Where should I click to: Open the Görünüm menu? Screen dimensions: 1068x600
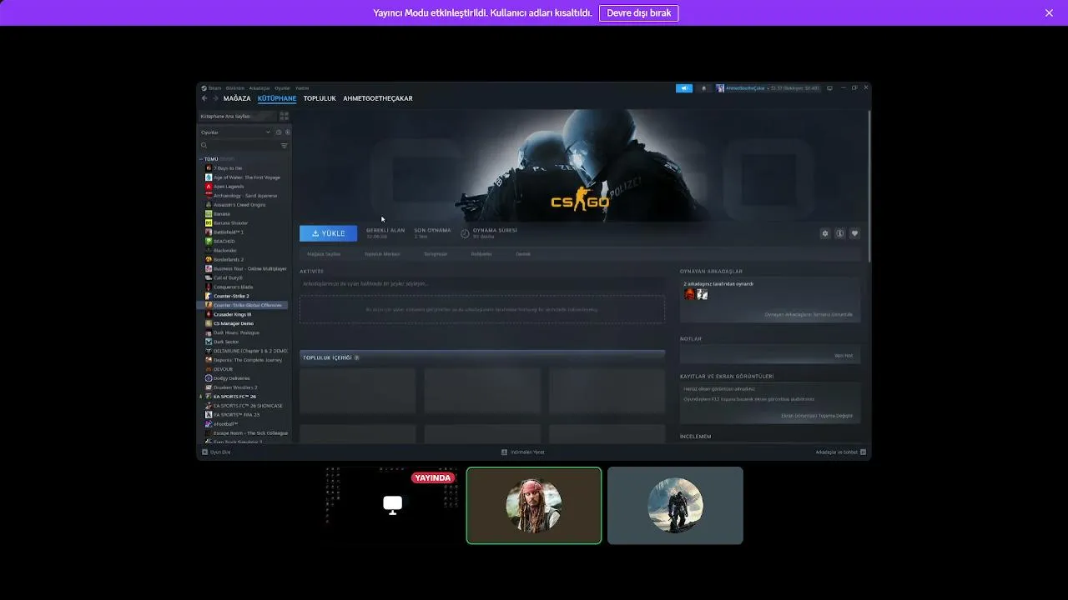[x=234, y=87]
